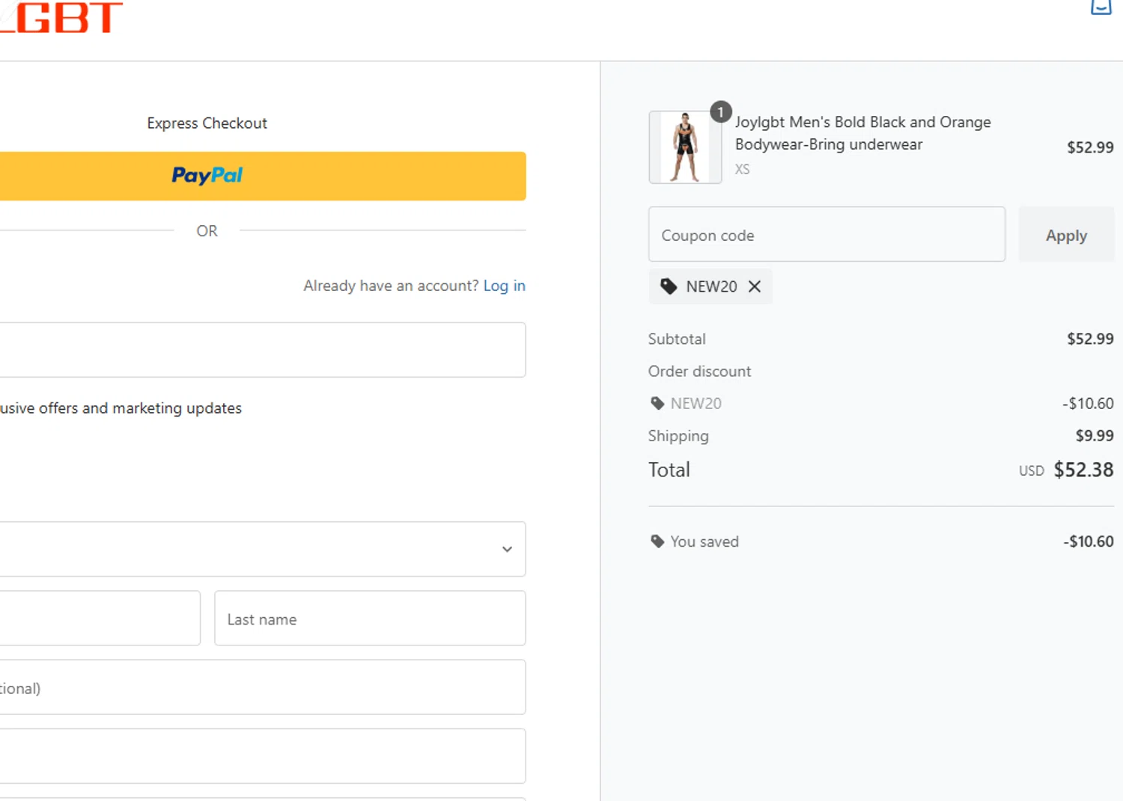Click the Total amount $52.38
1123x801 pixels.
1083,470
